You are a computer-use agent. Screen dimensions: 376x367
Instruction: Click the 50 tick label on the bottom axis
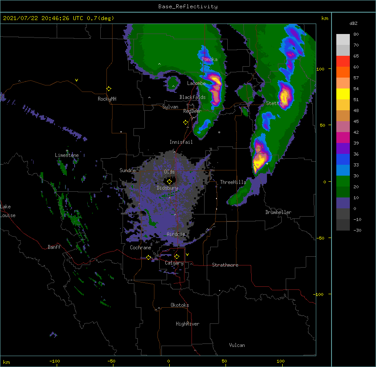coord(225,361)
